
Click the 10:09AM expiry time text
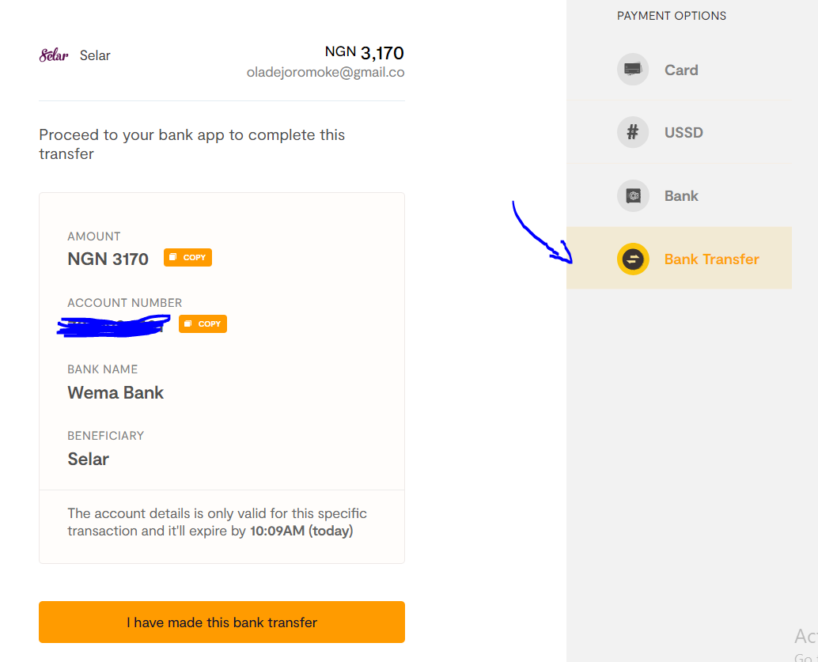277,531
